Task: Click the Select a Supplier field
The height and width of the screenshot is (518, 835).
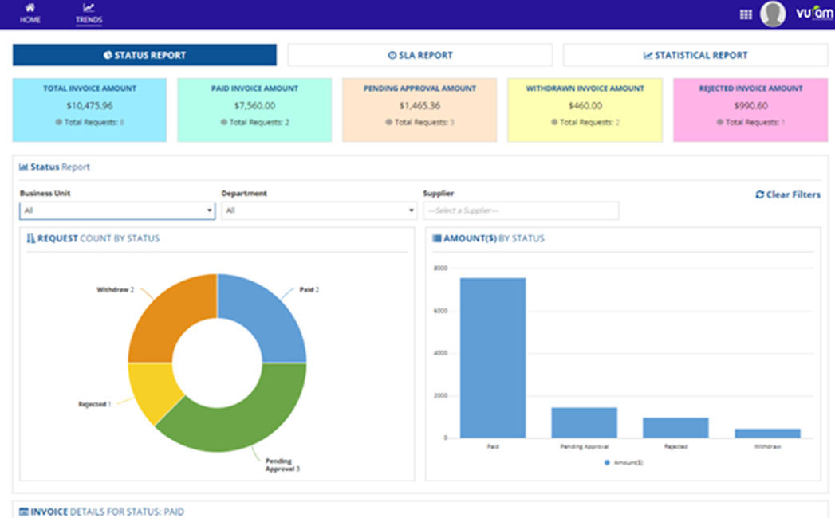Action: [519, 210]
